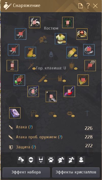Click the paw print toggle icon
Image resolution: width=102 pixels, height=180 pixels.
point(51,160)
